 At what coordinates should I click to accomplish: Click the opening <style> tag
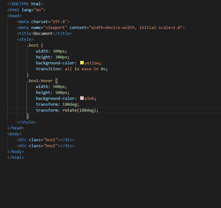pos(25,39)
